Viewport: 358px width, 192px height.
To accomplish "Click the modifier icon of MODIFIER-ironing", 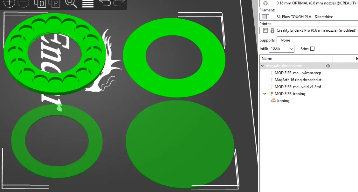I will tap(271, 94).
